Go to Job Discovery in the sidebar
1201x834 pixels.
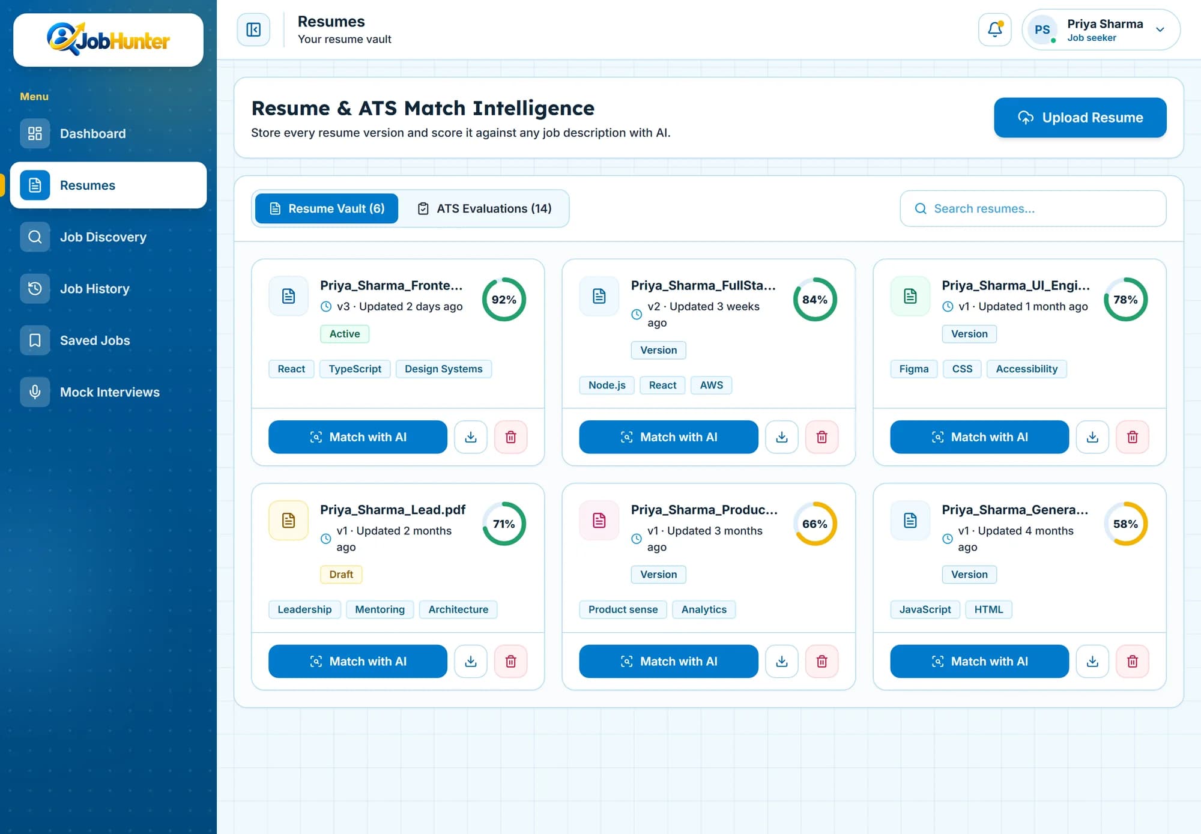[x=108, y=237]
